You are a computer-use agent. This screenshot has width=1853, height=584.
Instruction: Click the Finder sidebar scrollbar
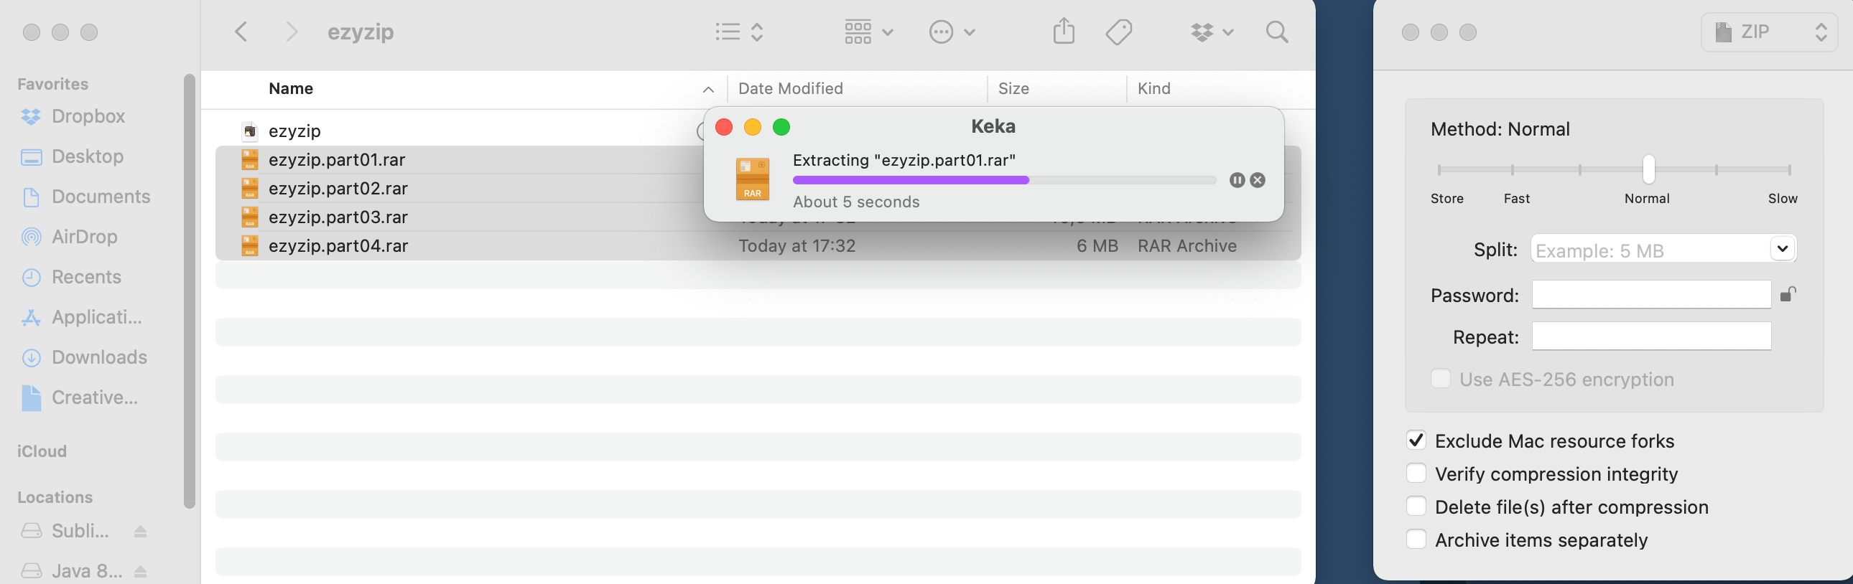point(189,291)
